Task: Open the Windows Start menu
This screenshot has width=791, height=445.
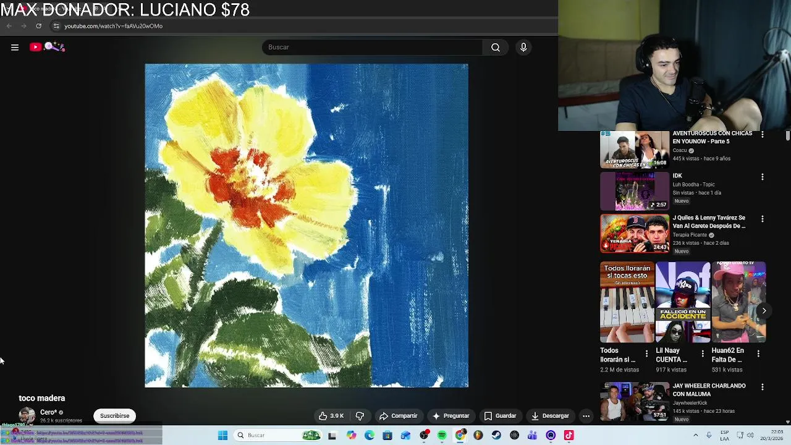Action: click(223, 436)
